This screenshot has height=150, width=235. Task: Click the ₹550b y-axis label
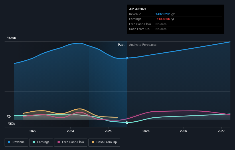pyautogui.click(x=11, y=38)
